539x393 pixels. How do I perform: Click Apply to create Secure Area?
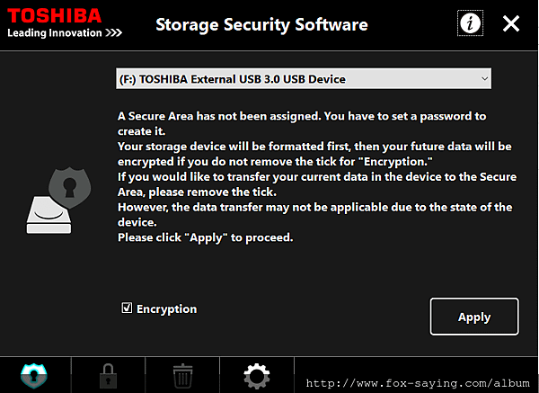pyautogui.click(x=474, y=317)
